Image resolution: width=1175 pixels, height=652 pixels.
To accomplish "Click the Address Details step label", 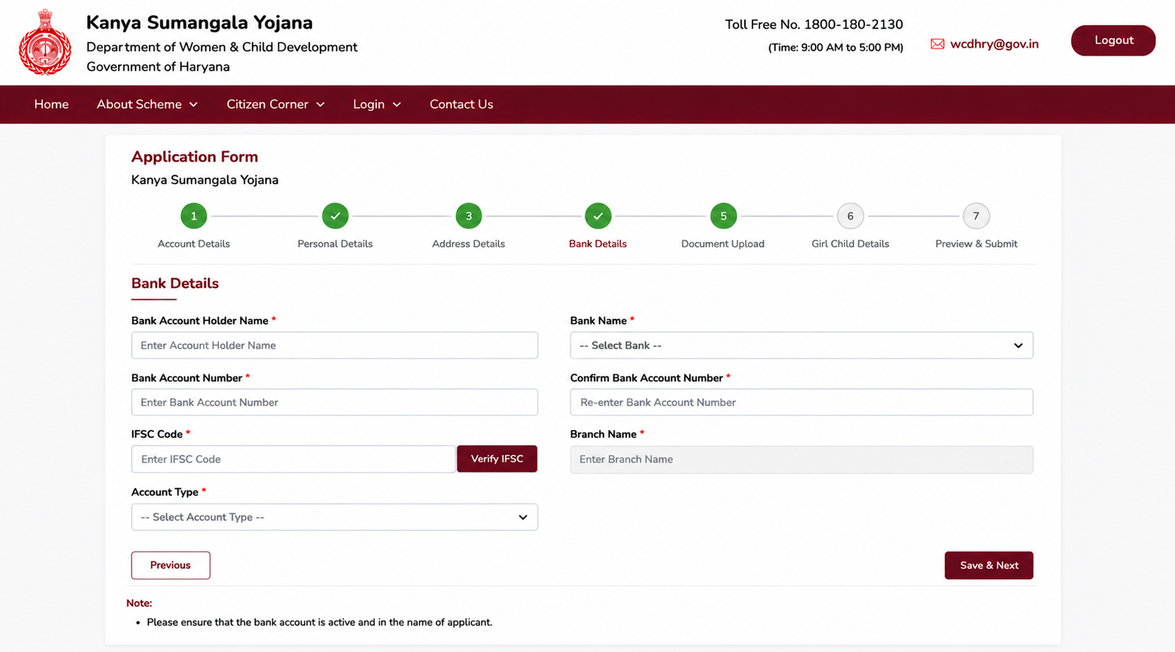I will [468, 244].
